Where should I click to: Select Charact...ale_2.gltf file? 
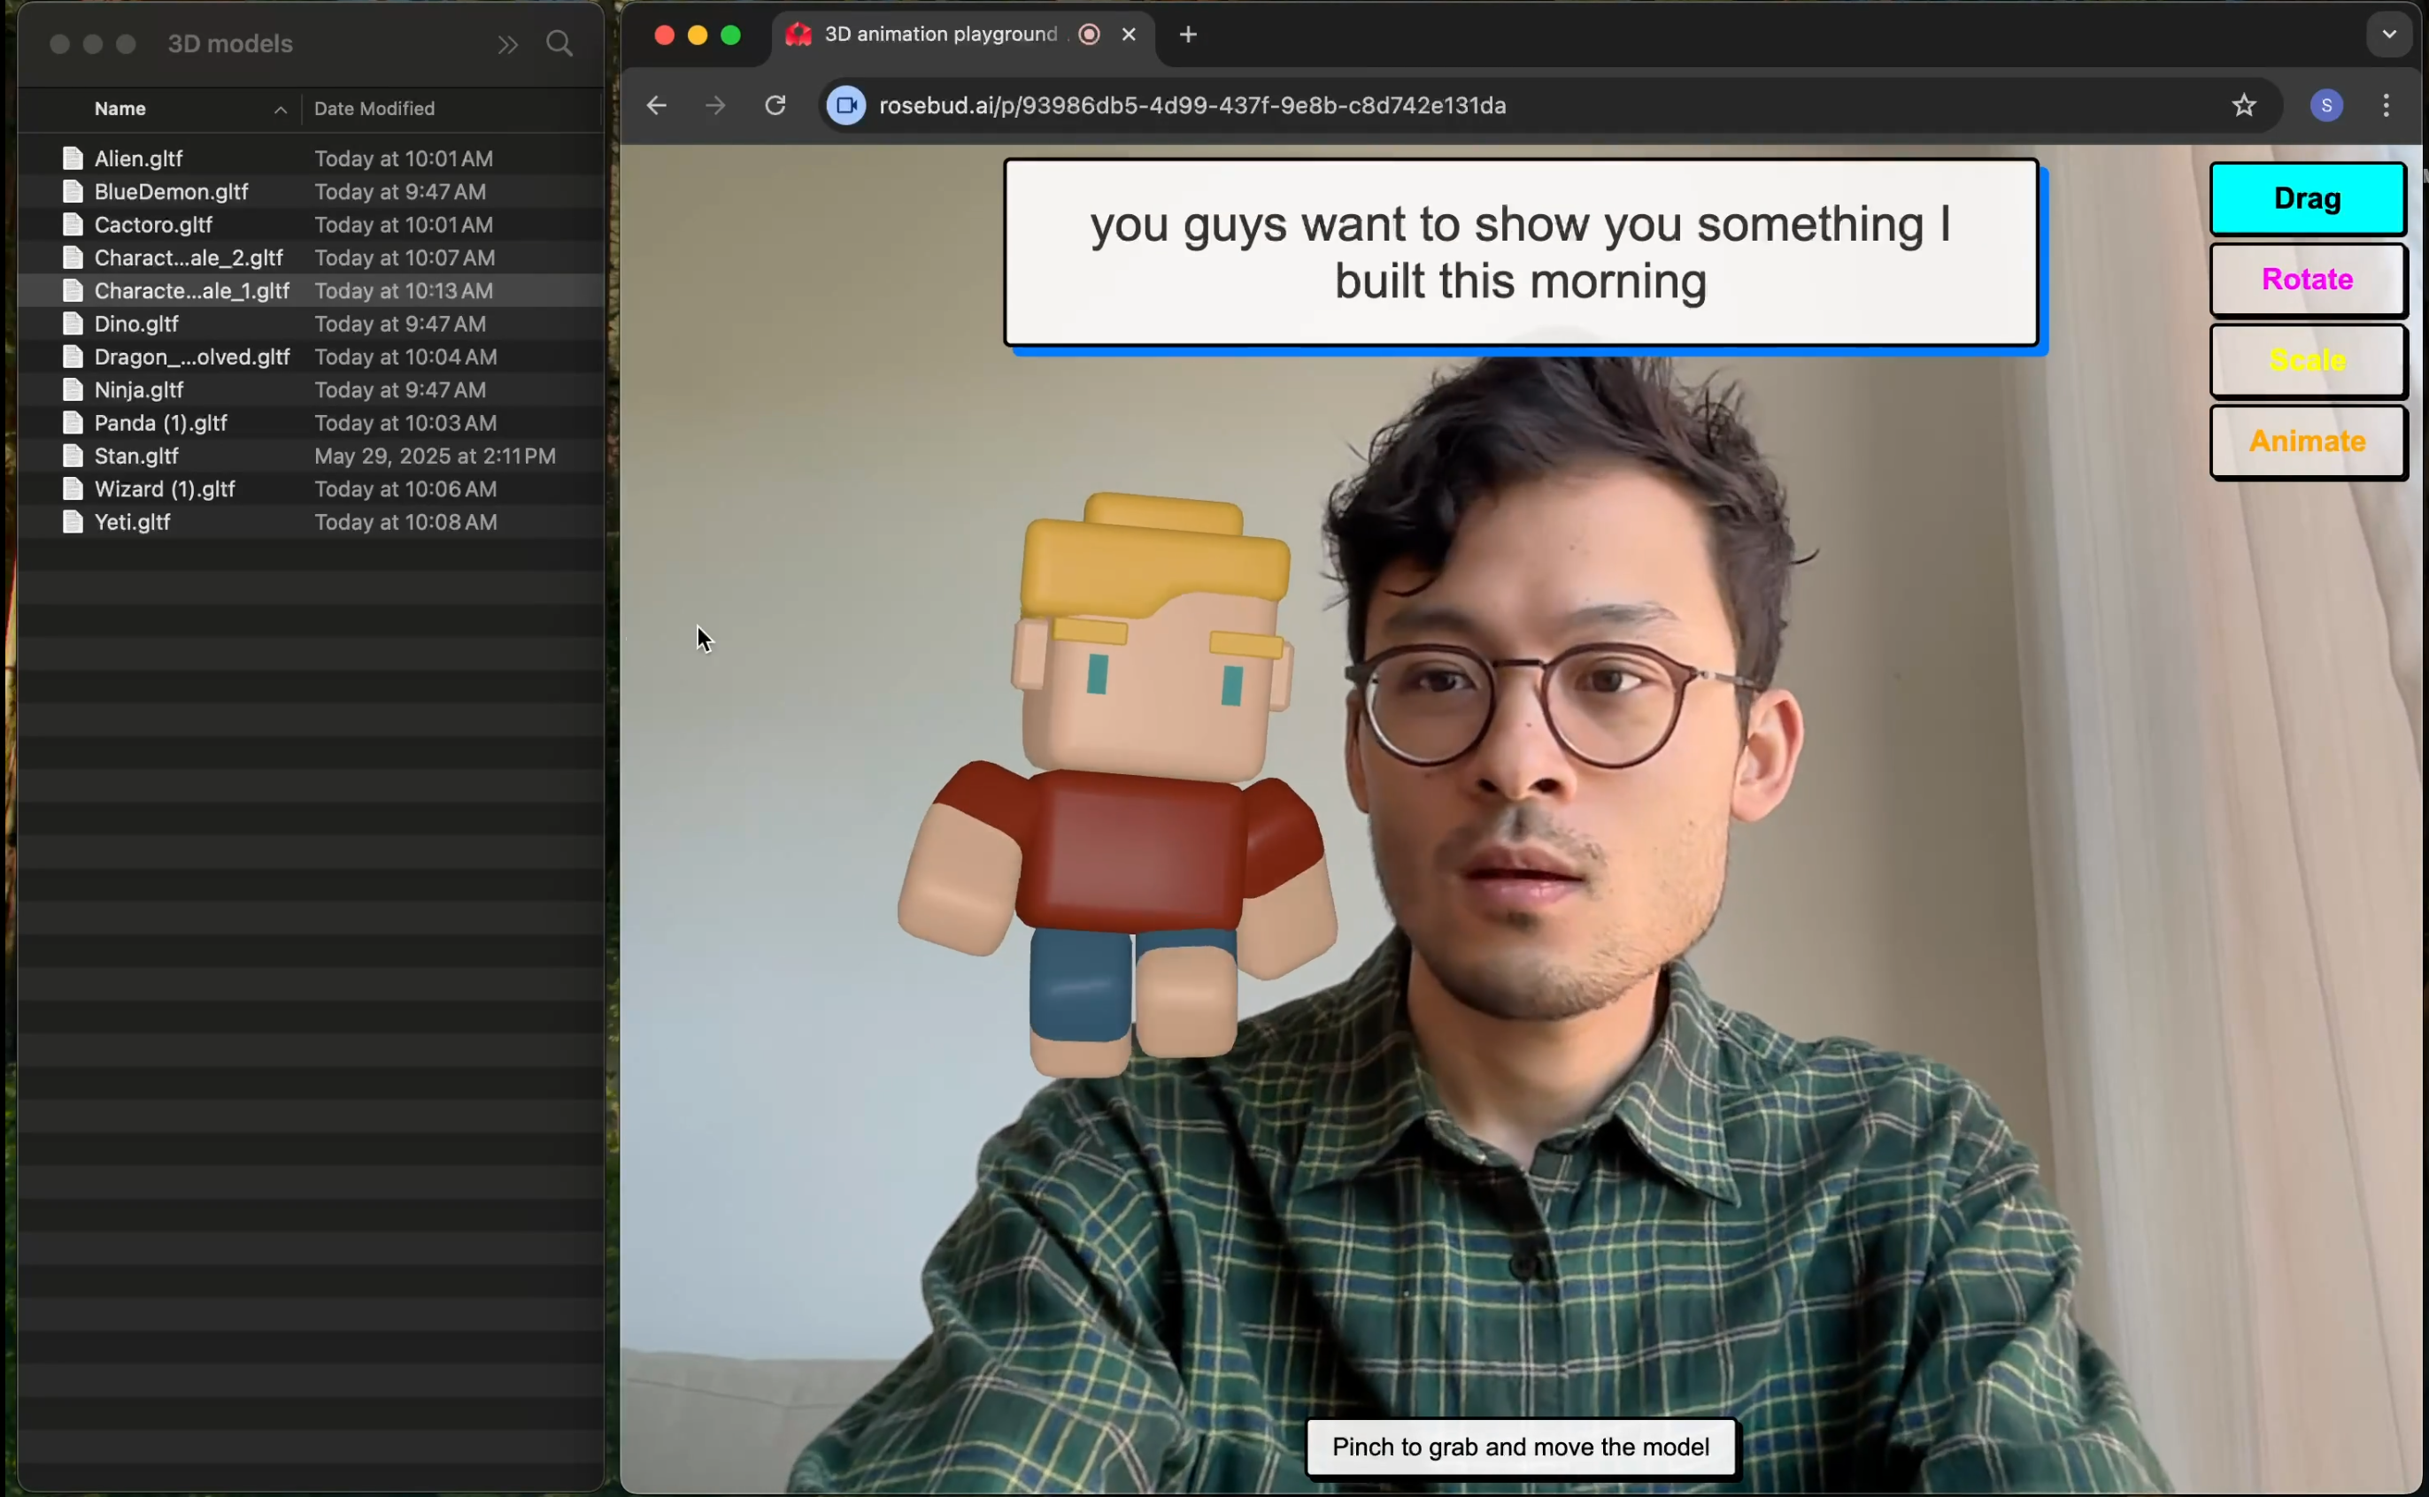pyautogui.click(x=311, y=257)
